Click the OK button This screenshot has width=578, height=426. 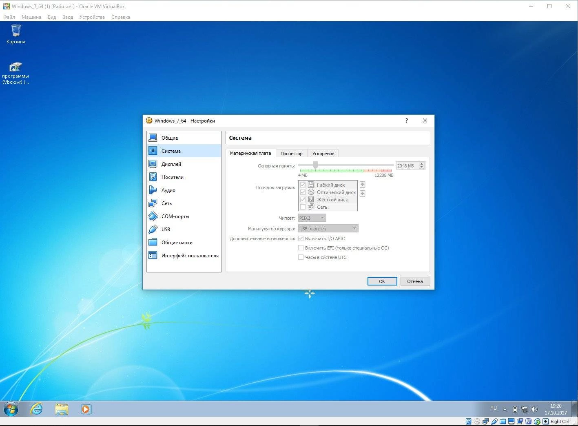pos(382,281)
